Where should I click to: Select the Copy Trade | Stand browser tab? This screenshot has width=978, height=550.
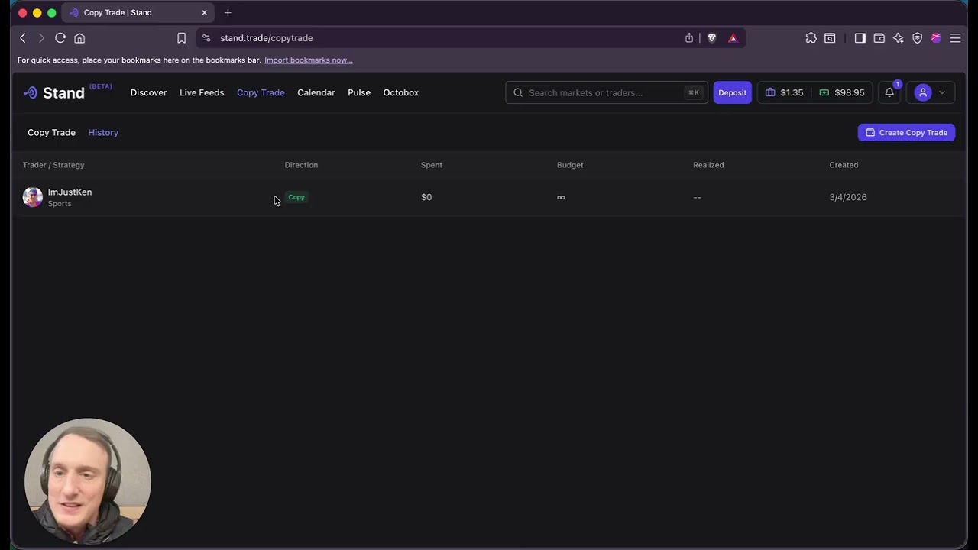(x=138, y=13)
